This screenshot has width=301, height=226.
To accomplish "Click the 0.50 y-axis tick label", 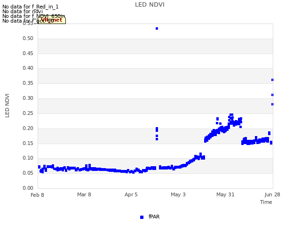I will point(28,39).
